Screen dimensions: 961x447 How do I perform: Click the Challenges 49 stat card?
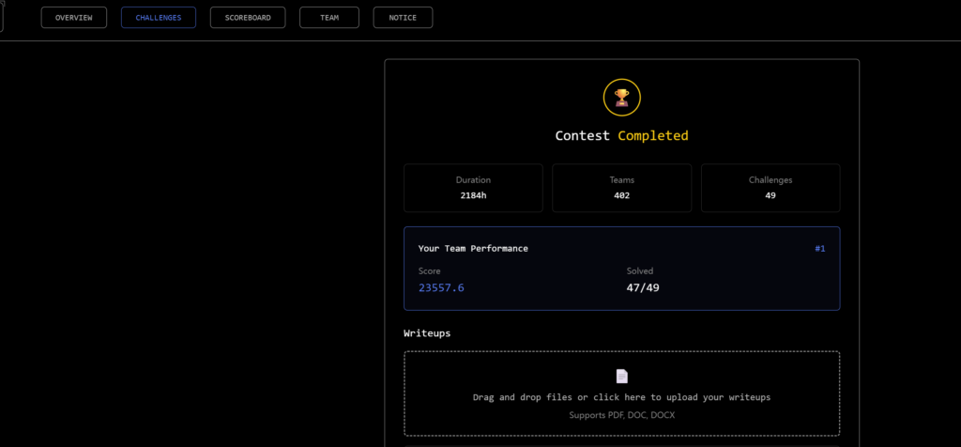tap(770, 188)
